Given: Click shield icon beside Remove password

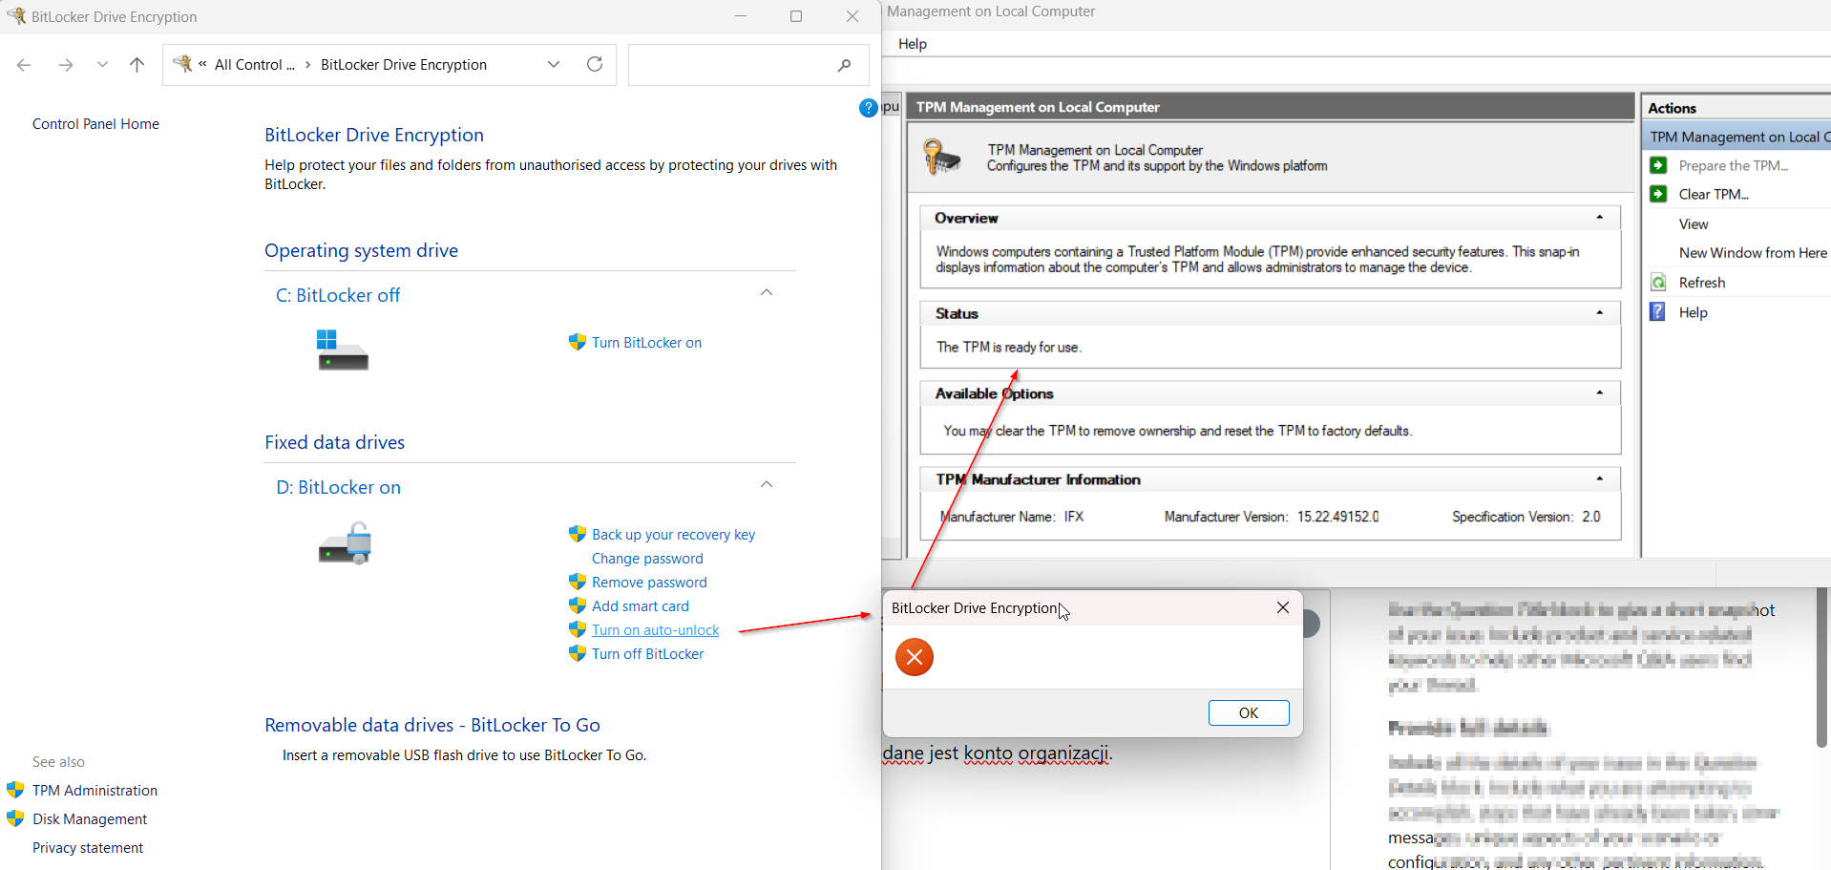Looking at the screenshot, I should [578, 582].
